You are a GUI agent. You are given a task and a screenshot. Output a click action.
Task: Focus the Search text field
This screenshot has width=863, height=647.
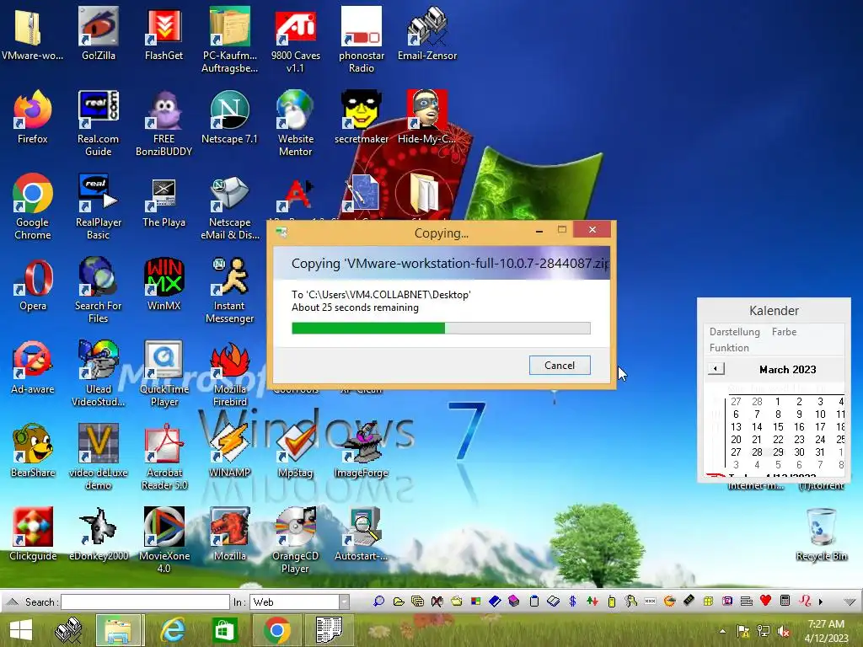pyautogui.click(x=145, y=602)
